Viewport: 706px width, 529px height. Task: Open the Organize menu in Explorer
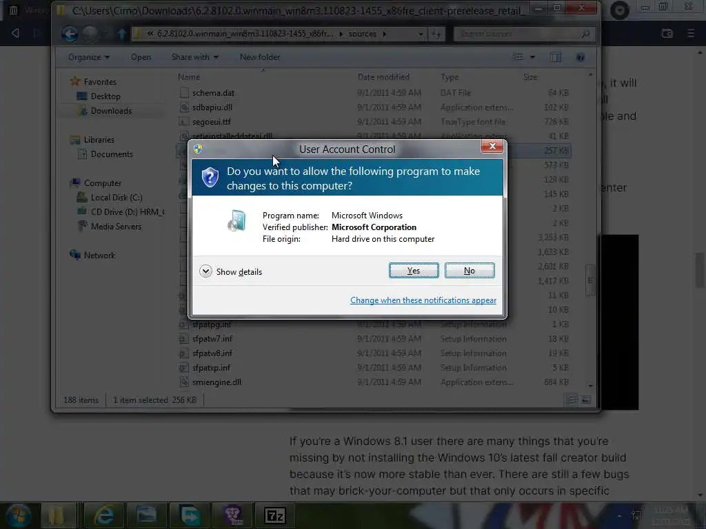pyautogui.click(x=89, y=57)
